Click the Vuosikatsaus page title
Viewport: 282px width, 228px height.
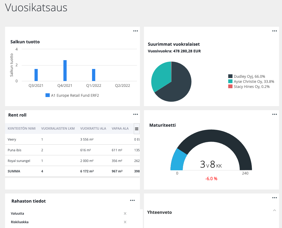pyautogui.click(x=36, y=7)
